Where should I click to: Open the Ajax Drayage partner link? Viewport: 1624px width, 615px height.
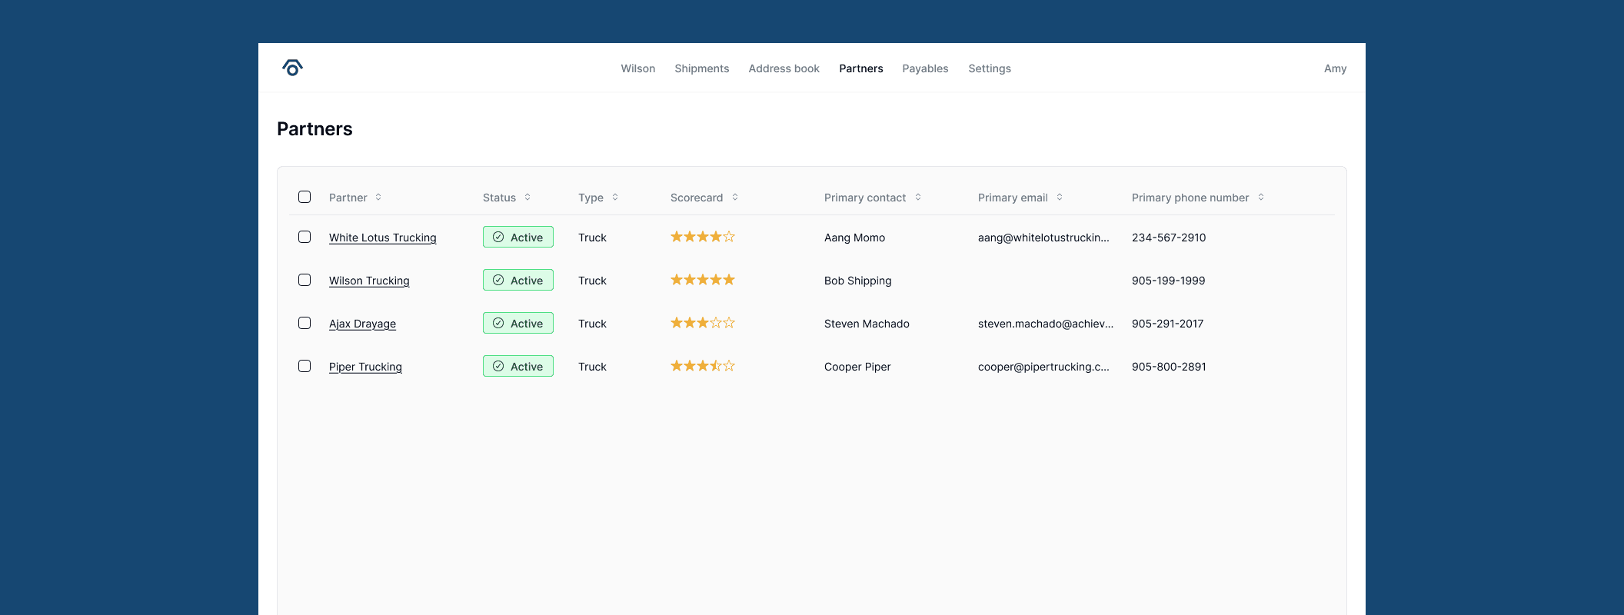point(362,324)
